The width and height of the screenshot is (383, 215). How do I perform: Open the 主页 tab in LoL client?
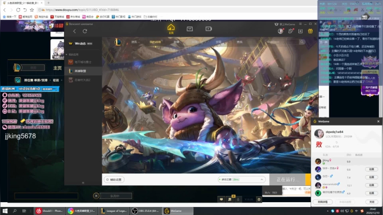[x=57, y=68]
